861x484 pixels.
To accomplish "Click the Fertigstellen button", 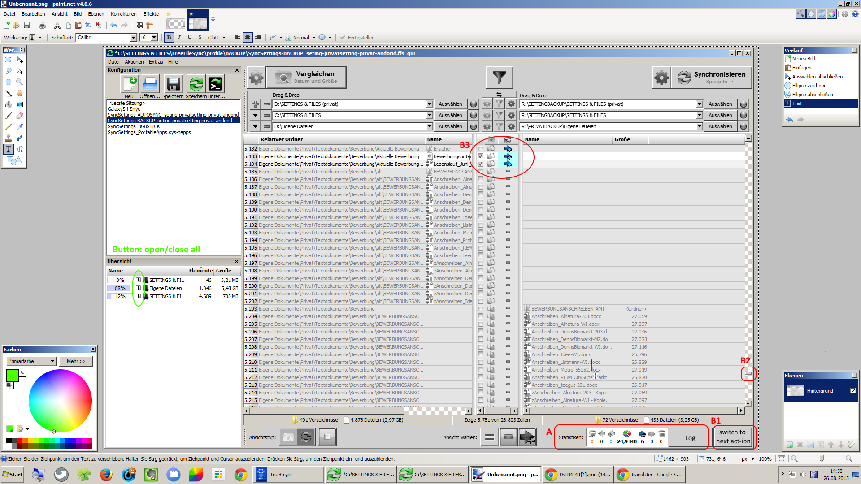I will pyautogui.click(x=357, y=38).
